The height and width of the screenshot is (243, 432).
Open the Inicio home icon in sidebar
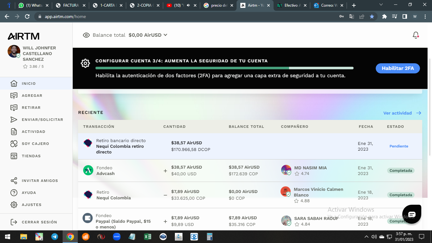[x=14, y=84]
